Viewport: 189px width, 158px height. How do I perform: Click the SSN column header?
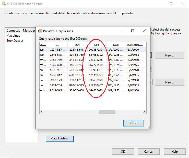pos(77,45)
